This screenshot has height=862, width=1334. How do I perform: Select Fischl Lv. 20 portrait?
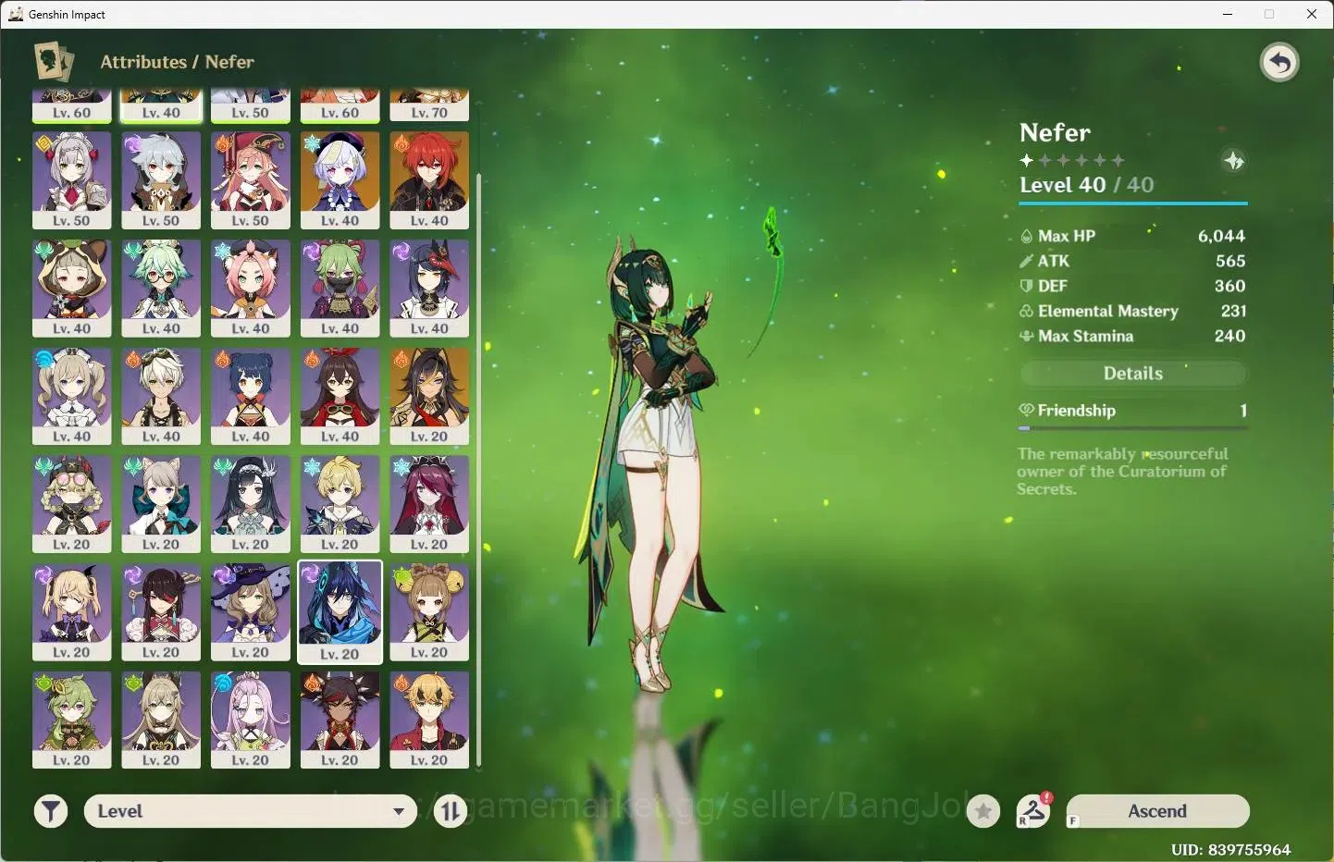[x=72, y=612]
